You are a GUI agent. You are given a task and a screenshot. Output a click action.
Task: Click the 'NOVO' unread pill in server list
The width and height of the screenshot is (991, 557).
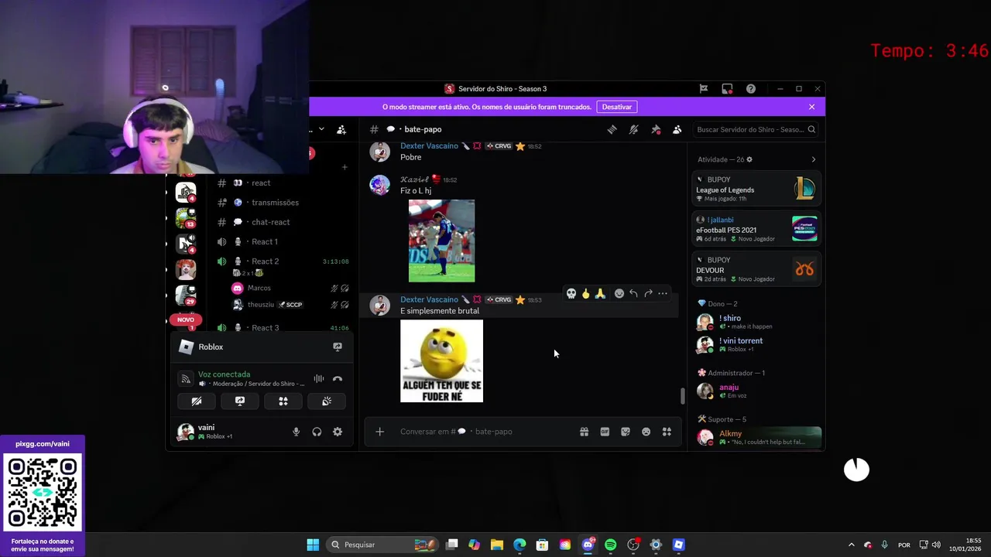(186, 320)
